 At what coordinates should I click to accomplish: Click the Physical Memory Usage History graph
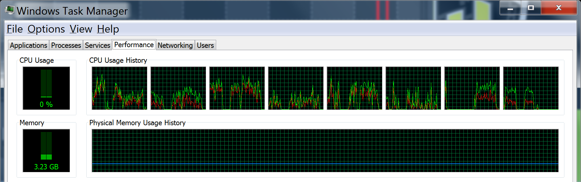click(325, 150)
